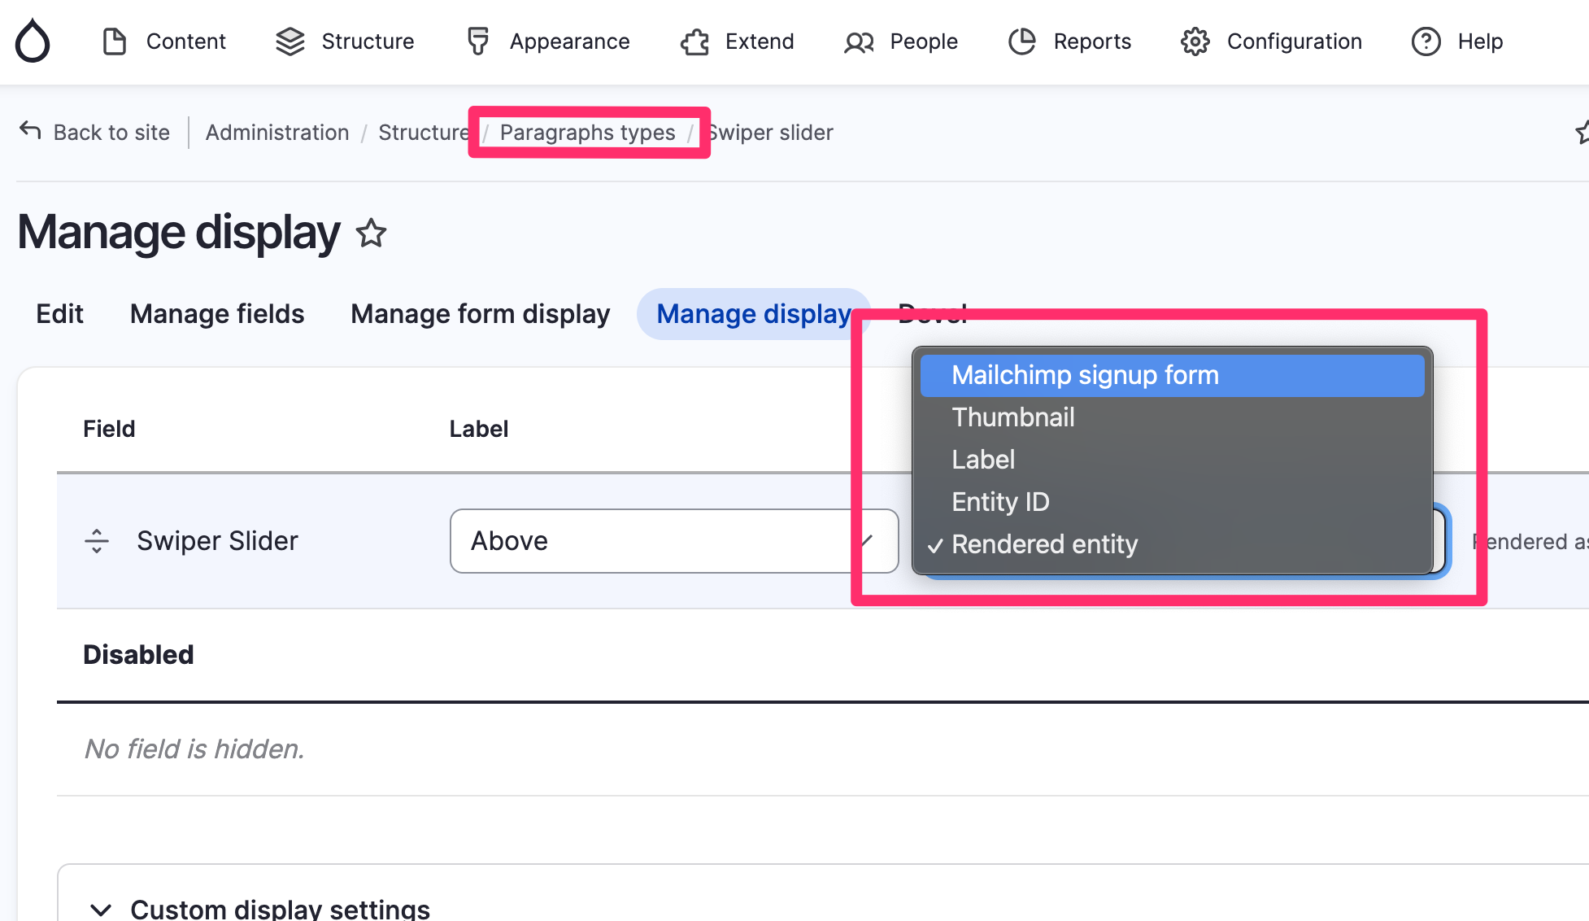Open Paragraphs types from the breadcrumb
This screenshot has height=921, width=1589.
587,132
